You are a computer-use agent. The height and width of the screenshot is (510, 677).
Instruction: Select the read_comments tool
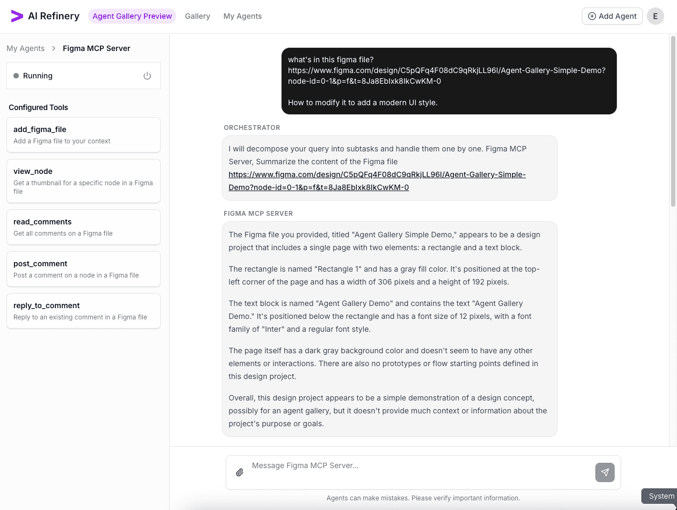(83, 227)
